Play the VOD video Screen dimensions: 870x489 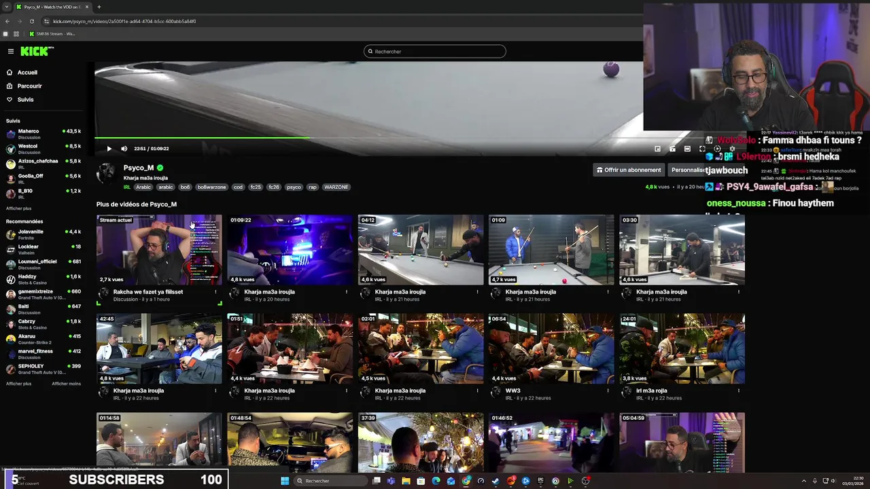(x=109, y=149)
